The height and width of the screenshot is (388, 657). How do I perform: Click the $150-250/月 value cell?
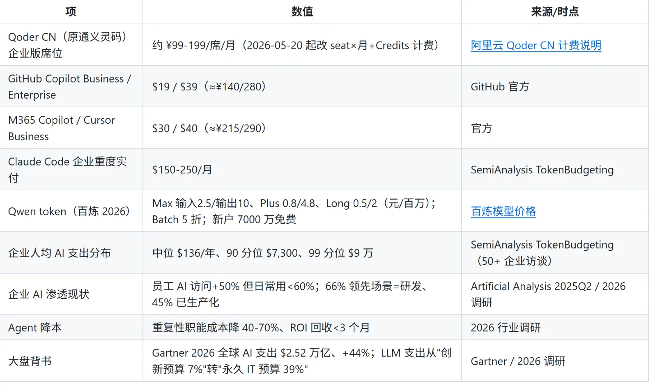[x=302, y=169]
